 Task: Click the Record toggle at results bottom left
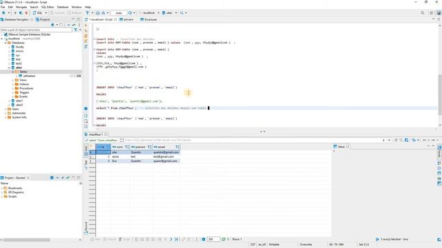tap(86, 227)
